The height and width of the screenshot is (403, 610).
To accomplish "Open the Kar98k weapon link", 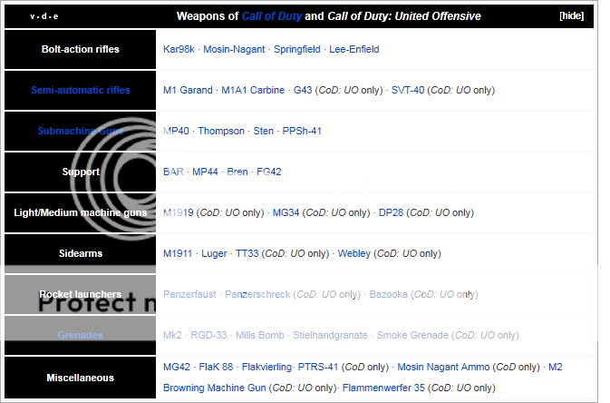I will pyautogui.click(x=179, y=49).
